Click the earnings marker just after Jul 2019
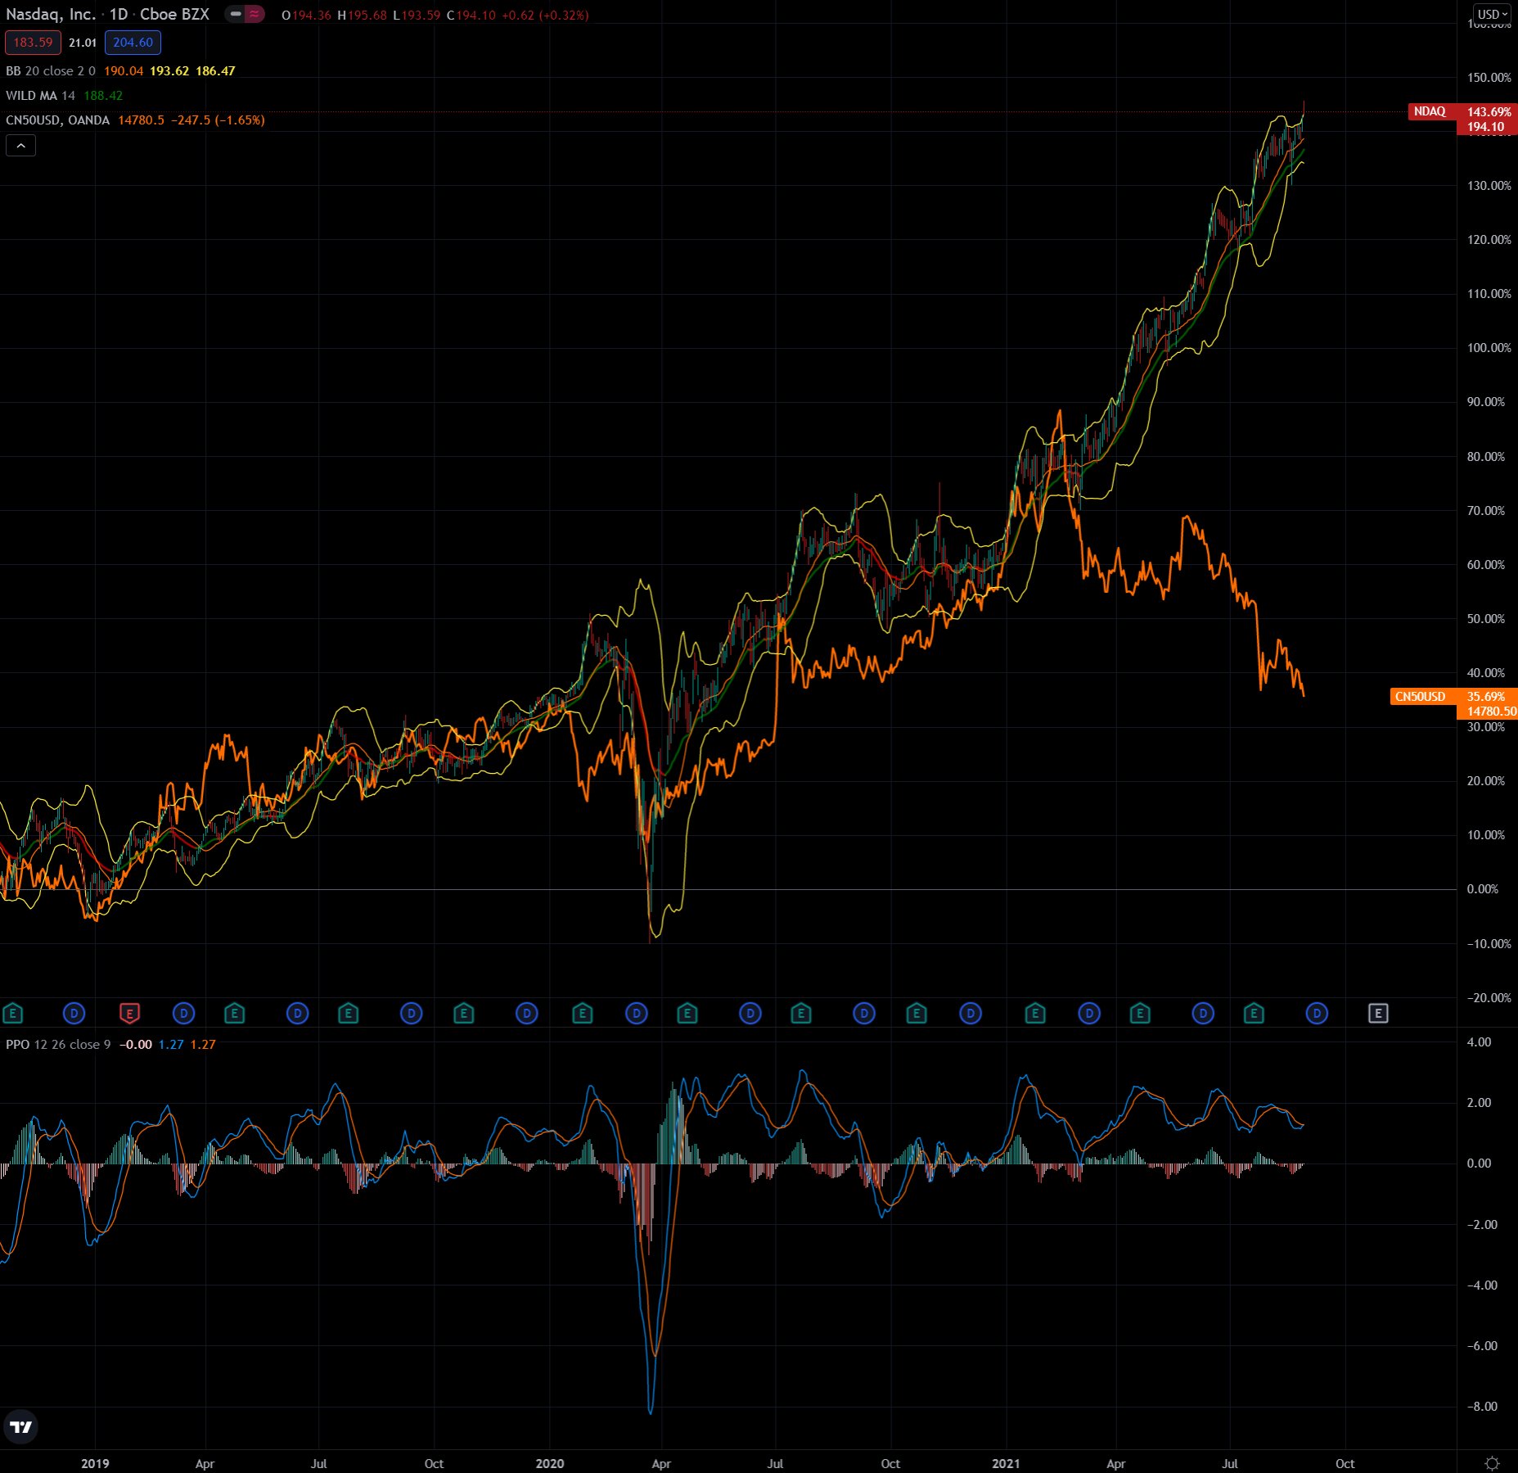 (x=349, y=1014)
